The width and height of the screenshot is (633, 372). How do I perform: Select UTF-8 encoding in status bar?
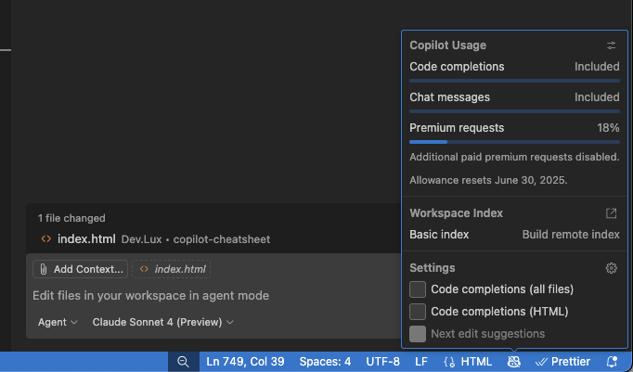pos(382,362)
